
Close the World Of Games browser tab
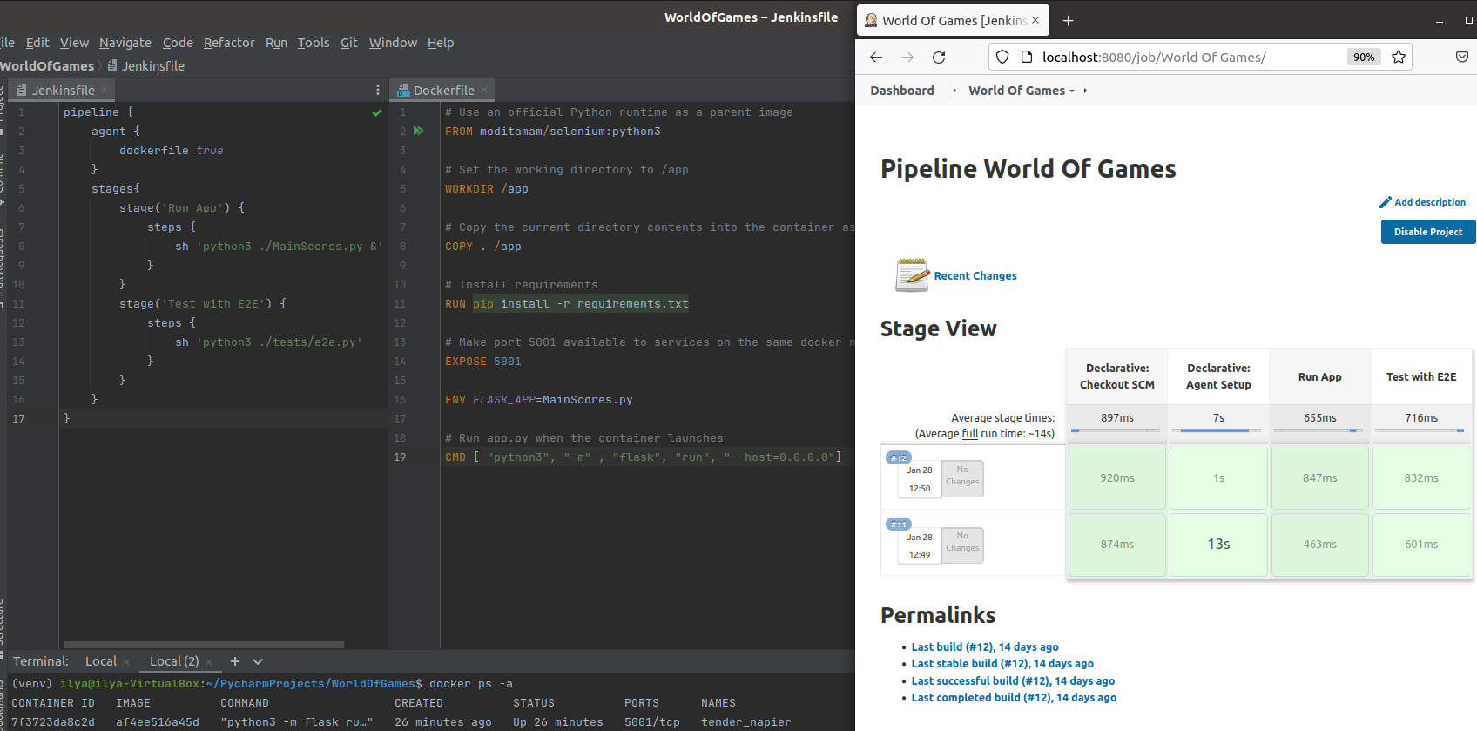pos(1035,20)
